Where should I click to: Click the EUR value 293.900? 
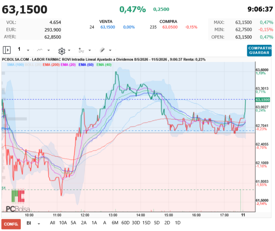(52, 30)
